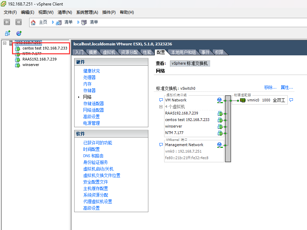Image resolution: width=307 pixels, height=230 pixels.
Task: Open the 文件(F) menu
Action: [x=10, y=12]
